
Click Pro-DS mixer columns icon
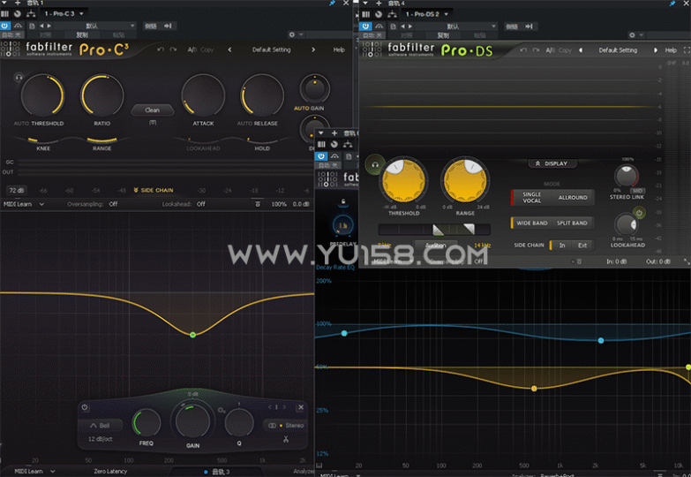click(x=365, y=14)
